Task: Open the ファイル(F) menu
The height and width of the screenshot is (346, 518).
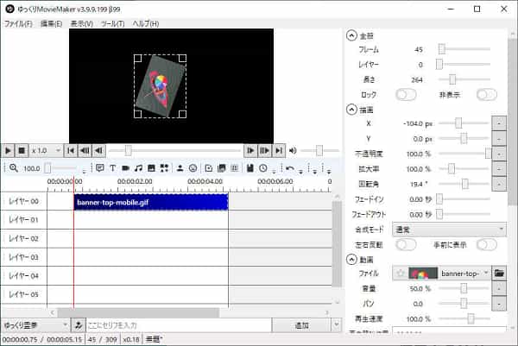Action: (18, 24)
